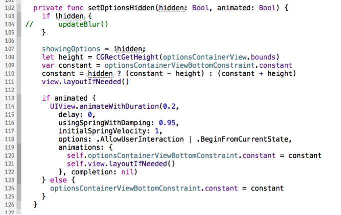This screenshot has width=341, height=215.
Task: Click the private keyword
Action: click(48, 8)
